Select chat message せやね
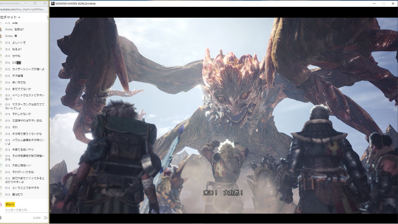The height and width of the screenshot is (224, 398). (x=16, y=56)
